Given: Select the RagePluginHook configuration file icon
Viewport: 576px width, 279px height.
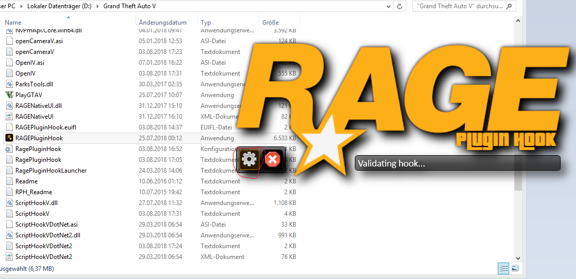Looking at the screenshot, I should (x=10, y=148).
